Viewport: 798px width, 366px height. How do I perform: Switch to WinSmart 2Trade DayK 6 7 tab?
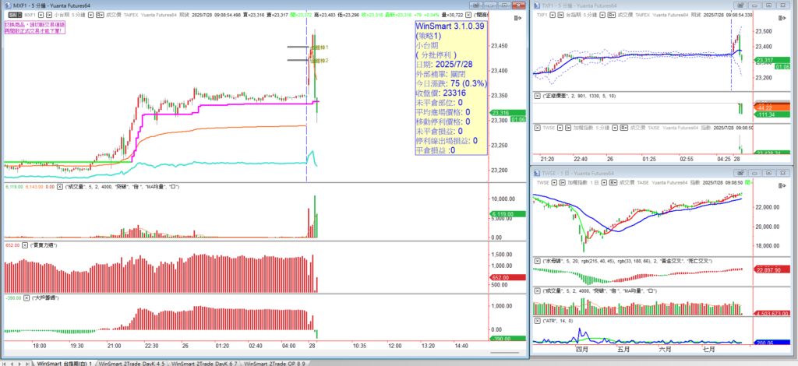click(x=204, y=363)
